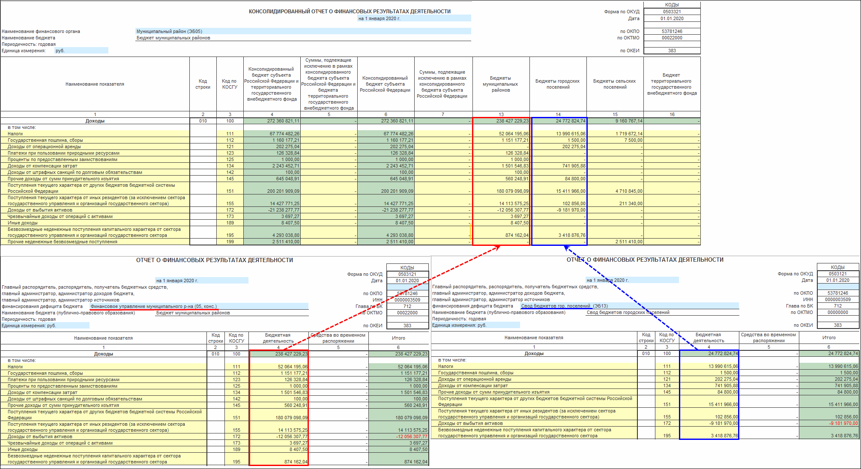Image resolution: width=861 pixels, height=469 pixels.
Task: Select 'Бюджеты городских поселений' column header
Action: click(558, 84)
